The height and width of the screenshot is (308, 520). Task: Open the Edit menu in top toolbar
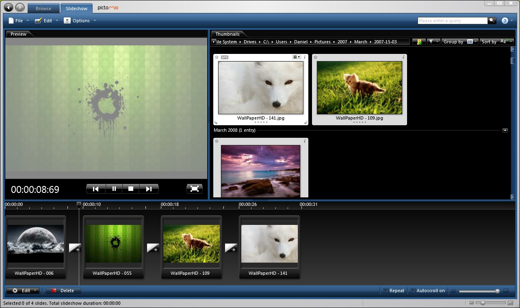tap(47, 21)
